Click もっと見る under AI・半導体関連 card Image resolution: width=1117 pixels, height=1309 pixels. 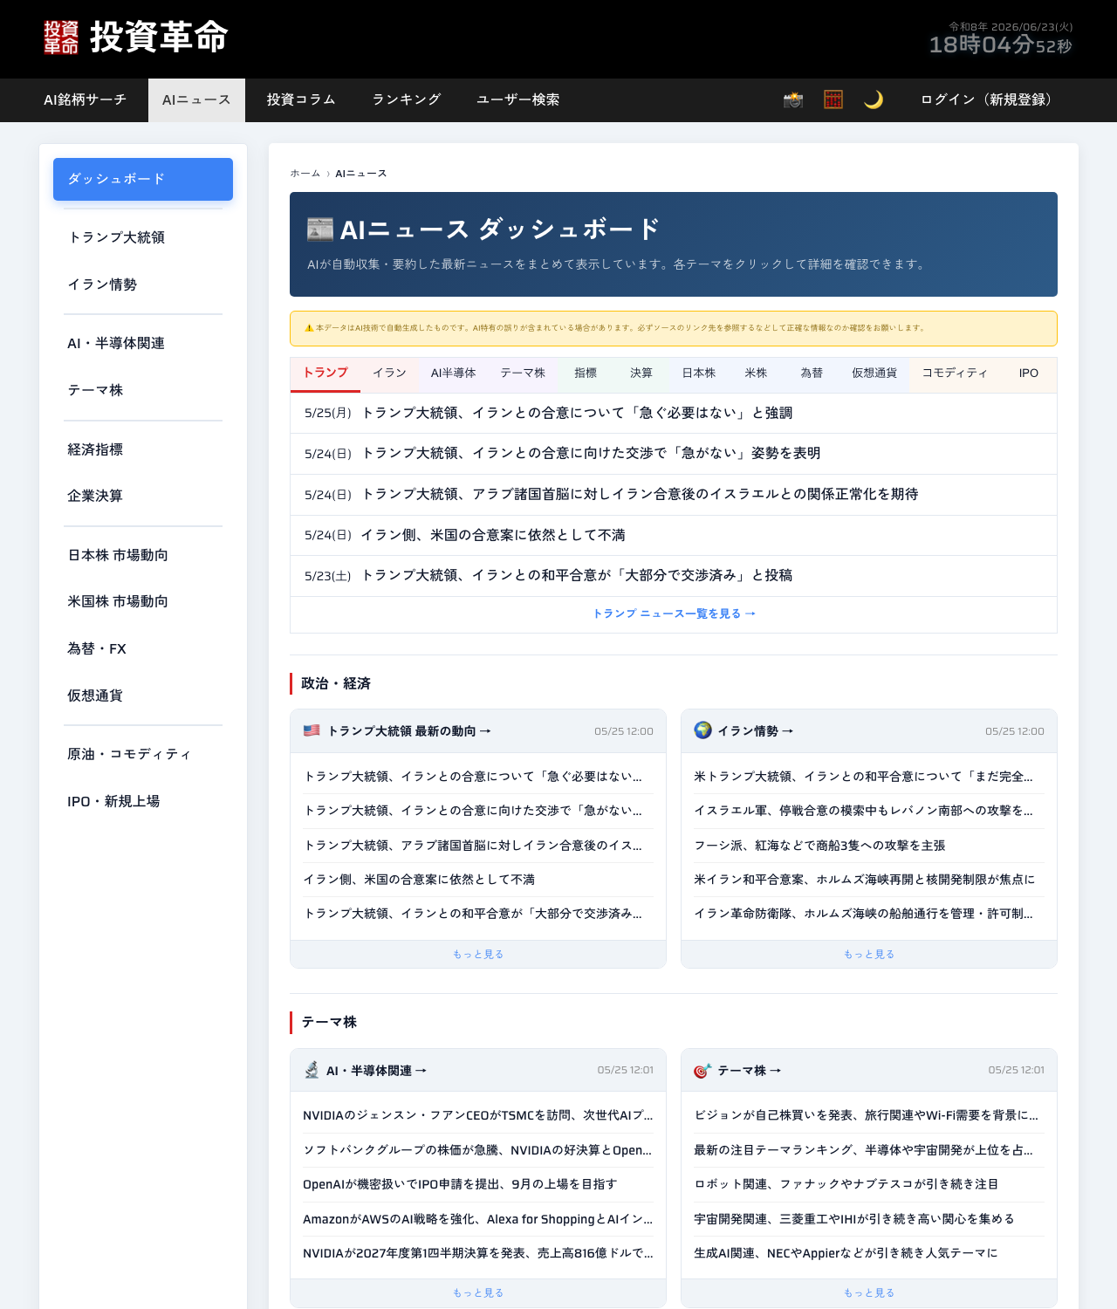(x=478, y=1293)
